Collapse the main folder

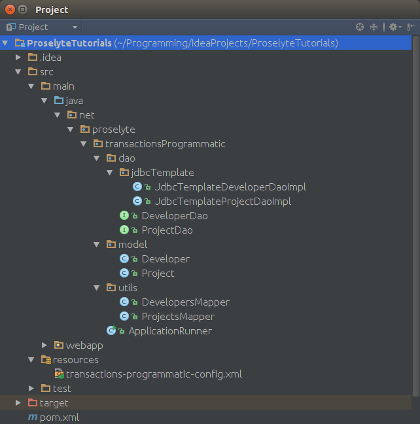pos(31,86)
